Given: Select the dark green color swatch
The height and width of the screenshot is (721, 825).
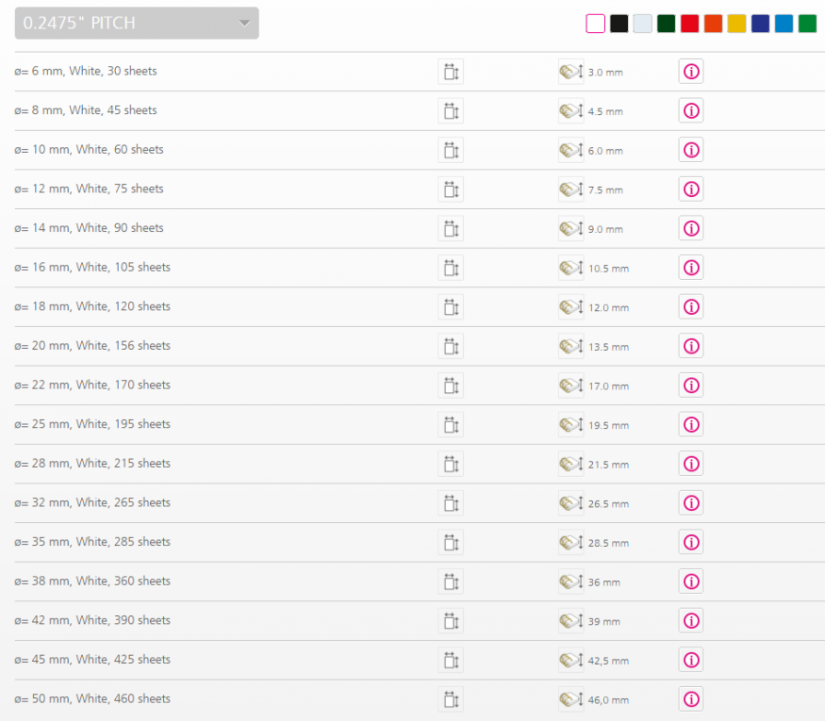Looking at the screenshot, I should click(666, 24).
